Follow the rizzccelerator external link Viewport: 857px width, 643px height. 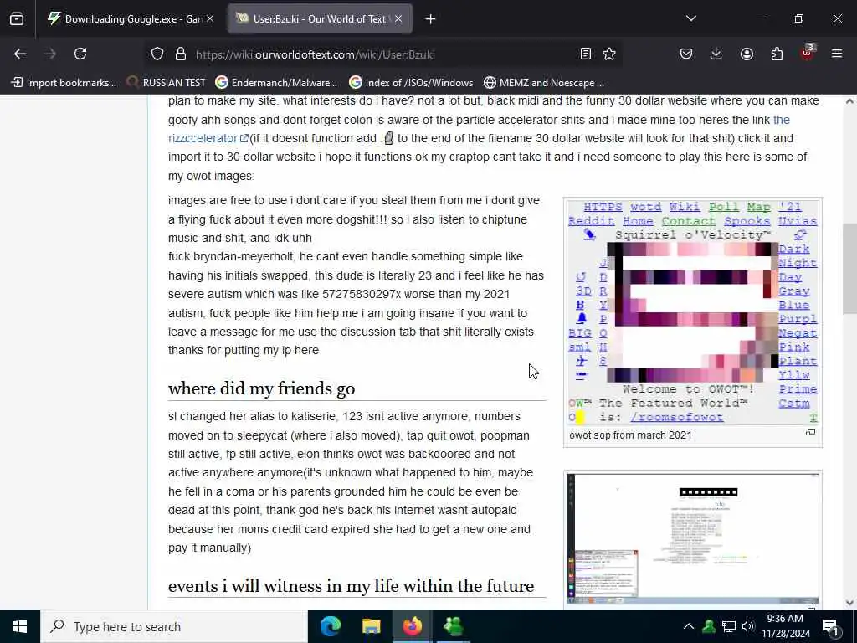click(x=208, y=138)
